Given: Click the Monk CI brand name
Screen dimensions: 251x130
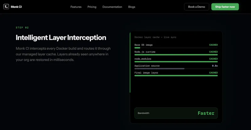Looking at the screenshot, I should coord(16,7).
